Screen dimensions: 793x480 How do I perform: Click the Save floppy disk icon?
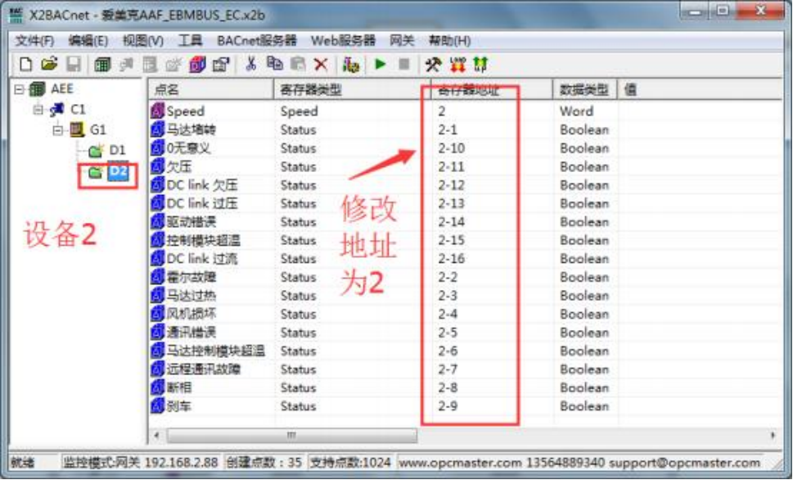click(74, 65)
